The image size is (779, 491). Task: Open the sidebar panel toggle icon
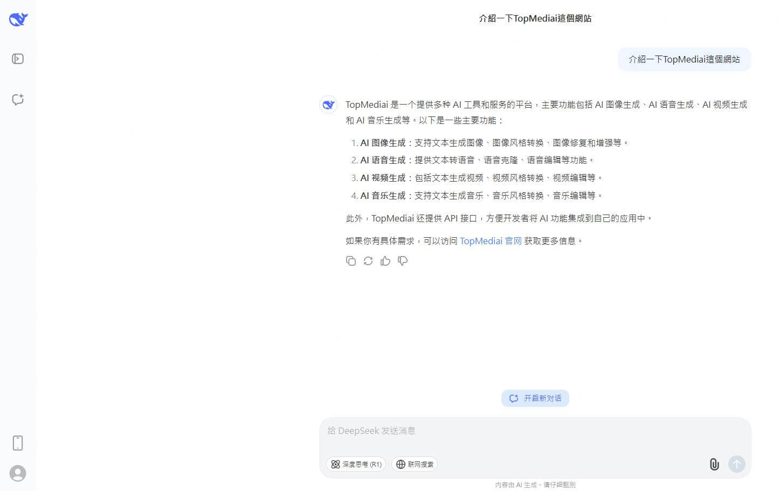(18, 59)
